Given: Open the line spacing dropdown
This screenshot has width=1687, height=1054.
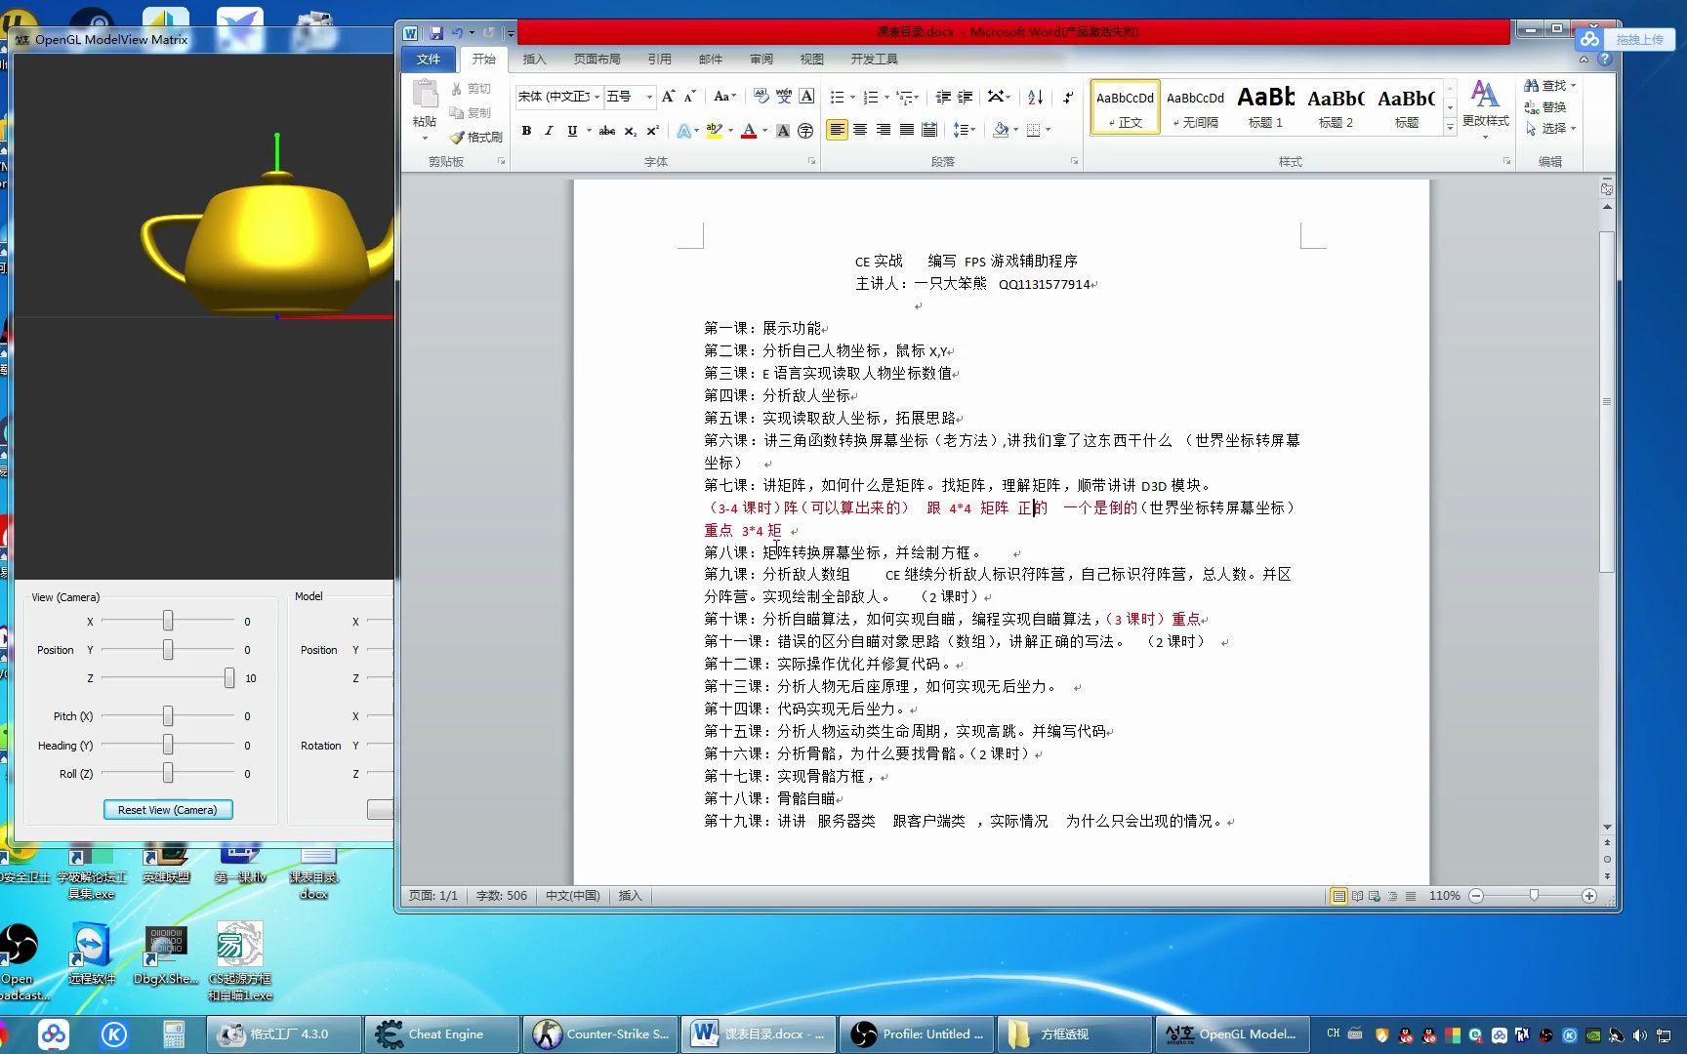Looking at the screenshot, I should pyautogui.click(x=965, y=130).
